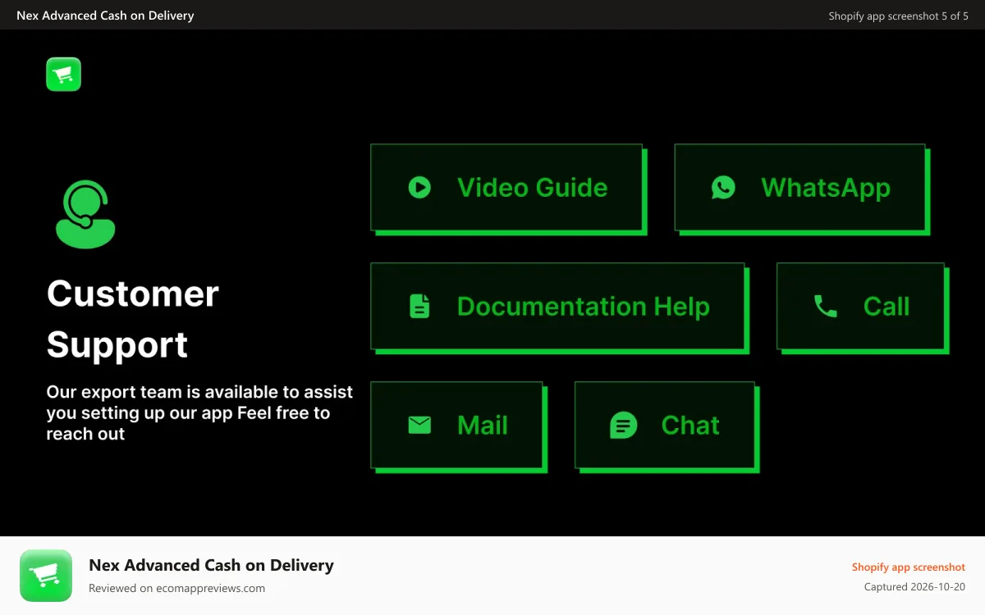Open the WhatsApp support button
The height and width of the screenshot is (615, 985).
pos(800,188)
